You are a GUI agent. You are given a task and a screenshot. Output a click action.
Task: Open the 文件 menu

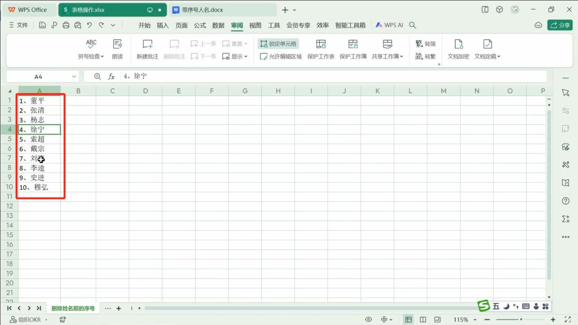click(x=19, y=25)
